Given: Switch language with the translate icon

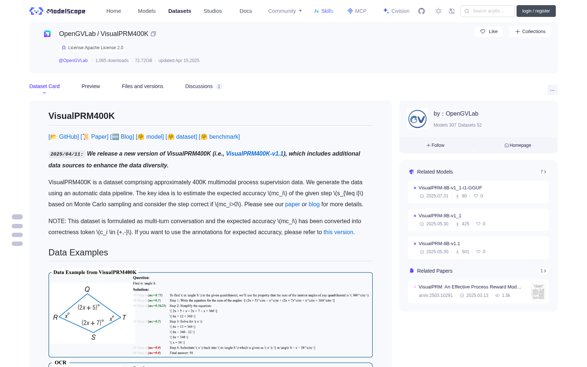Looking at the screenshot, I should tap(452, 11).
